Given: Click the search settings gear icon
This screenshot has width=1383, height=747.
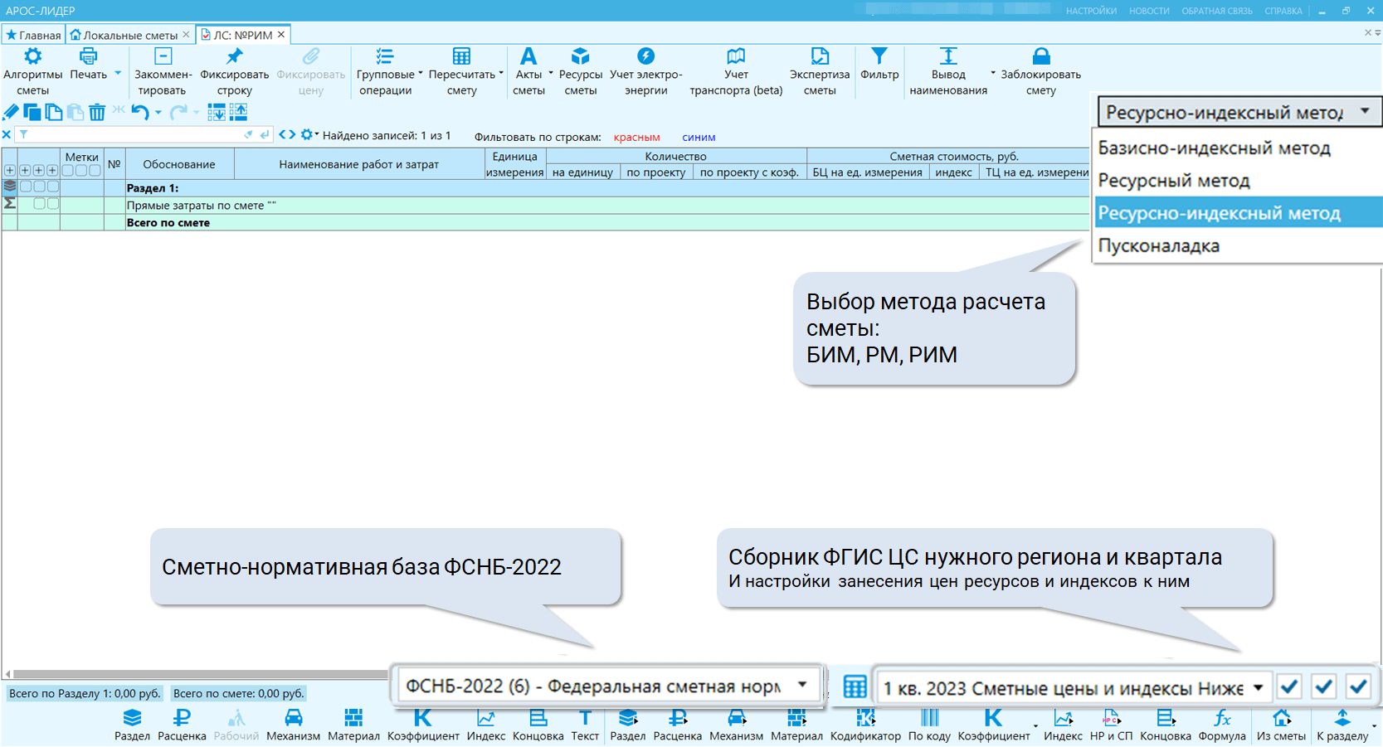Looking at the screenshot, I should click(x=306, y=134).
